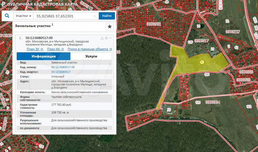Viewport: 258px width, 152px height.
Task: Switch to the Услуги tab
Action: [91, 56]
